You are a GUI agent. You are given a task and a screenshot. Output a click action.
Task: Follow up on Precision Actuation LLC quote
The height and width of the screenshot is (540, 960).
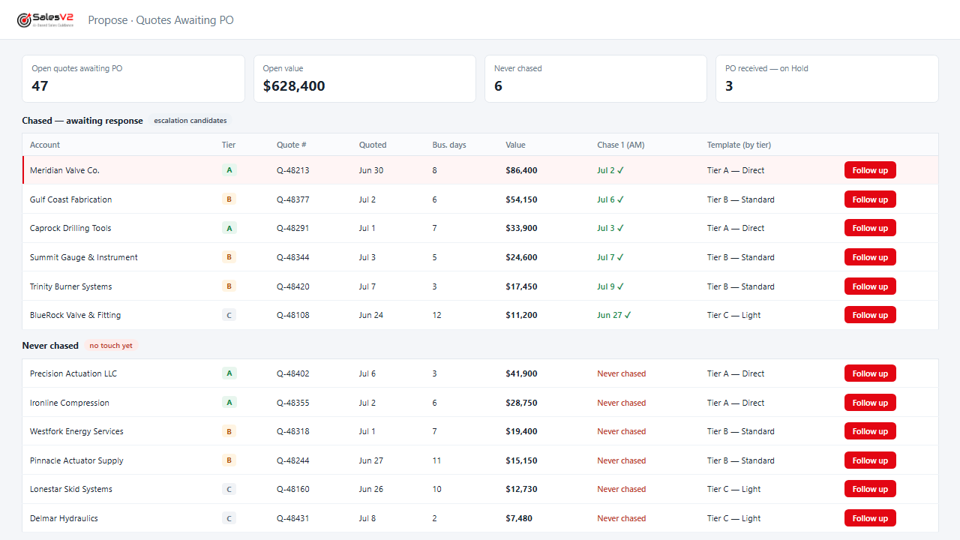point(870,373)
